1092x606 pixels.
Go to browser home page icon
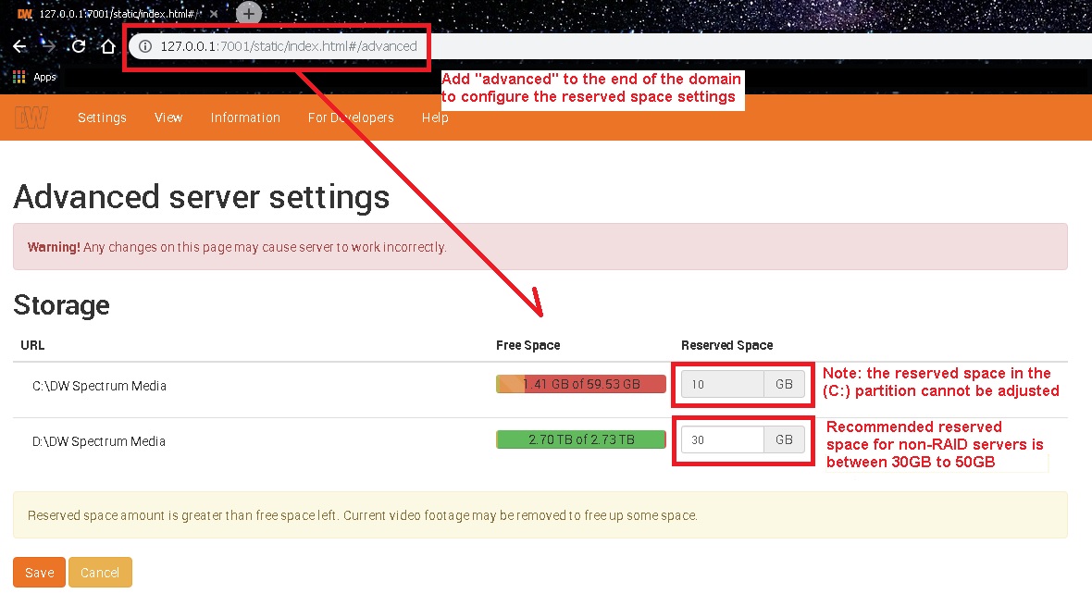tap(108, 46)
